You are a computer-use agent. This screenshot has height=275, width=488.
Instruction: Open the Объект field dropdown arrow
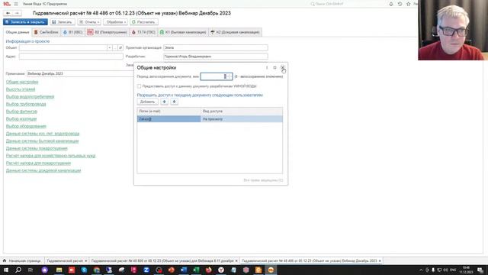(110, 47)
